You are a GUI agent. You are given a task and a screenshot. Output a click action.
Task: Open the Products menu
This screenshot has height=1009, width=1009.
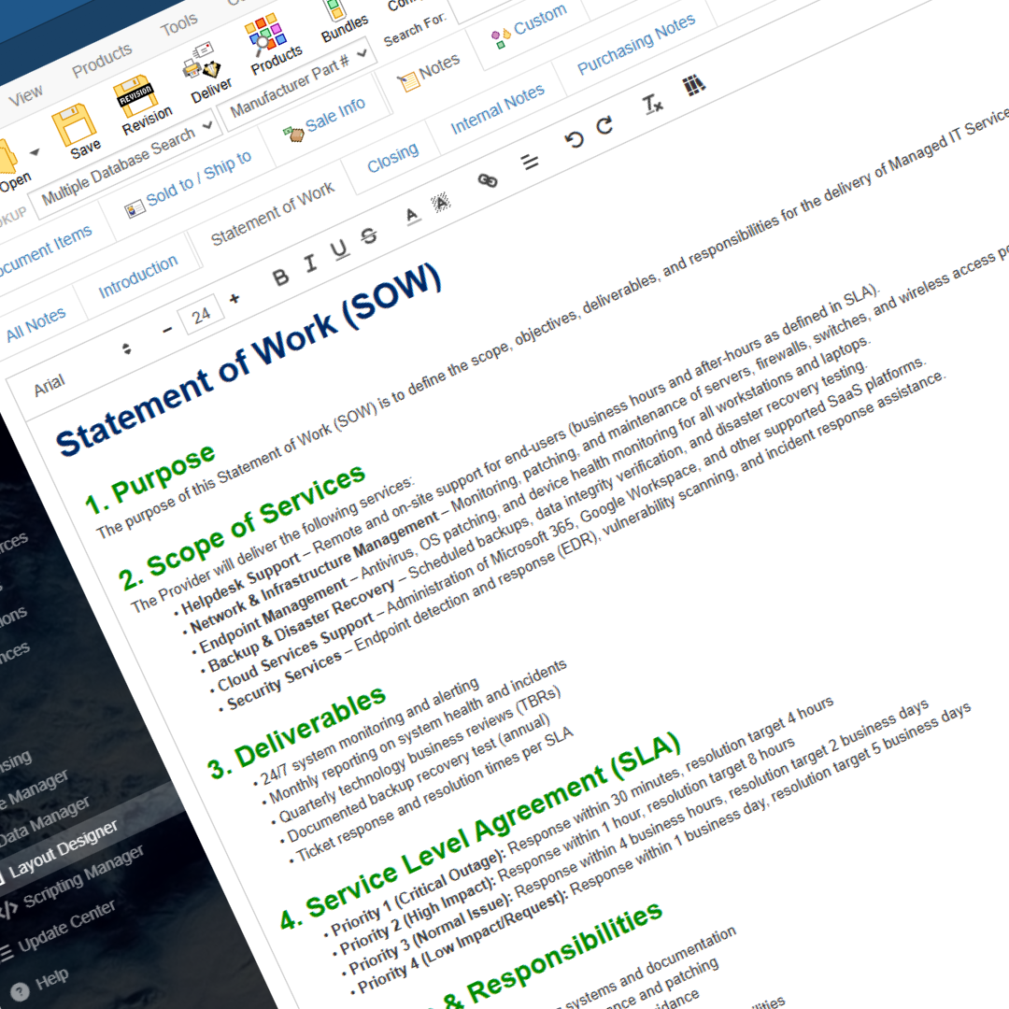102,61
